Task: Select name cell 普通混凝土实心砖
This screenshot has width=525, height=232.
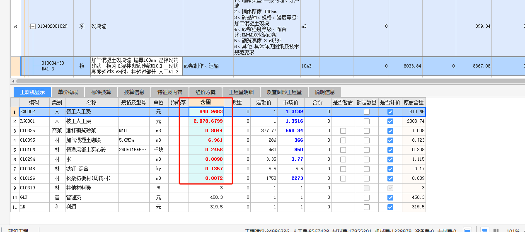Action: [x=92, y=150]
